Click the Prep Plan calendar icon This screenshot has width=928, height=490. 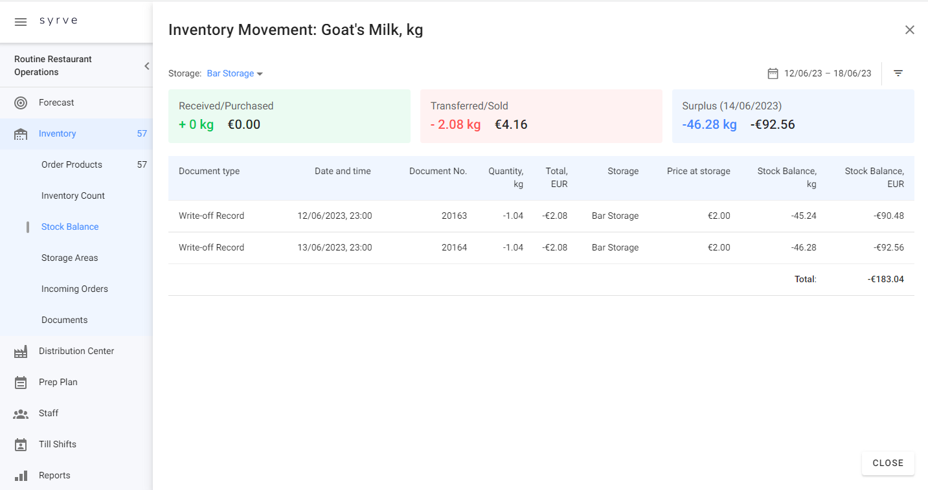(21, 383)
